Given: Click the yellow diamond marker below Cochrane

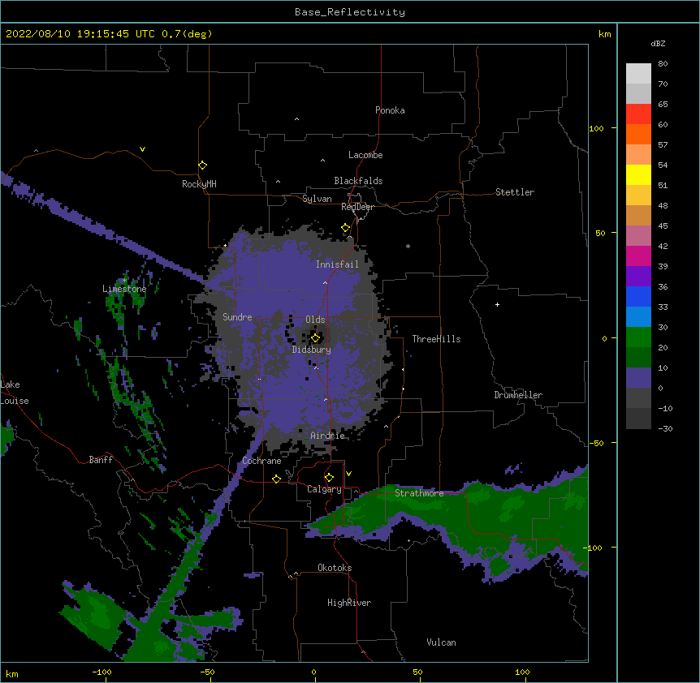Looking at the screenshot, I should click(276, 479).
